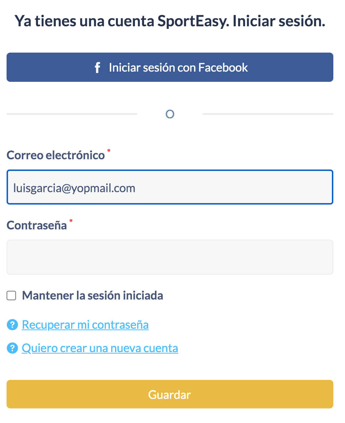Click the Correo electrónico field label

56,155
